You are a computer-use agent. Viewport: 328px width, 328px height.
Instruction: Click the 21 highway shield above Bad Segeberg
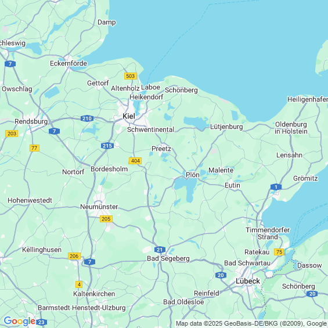160,250
